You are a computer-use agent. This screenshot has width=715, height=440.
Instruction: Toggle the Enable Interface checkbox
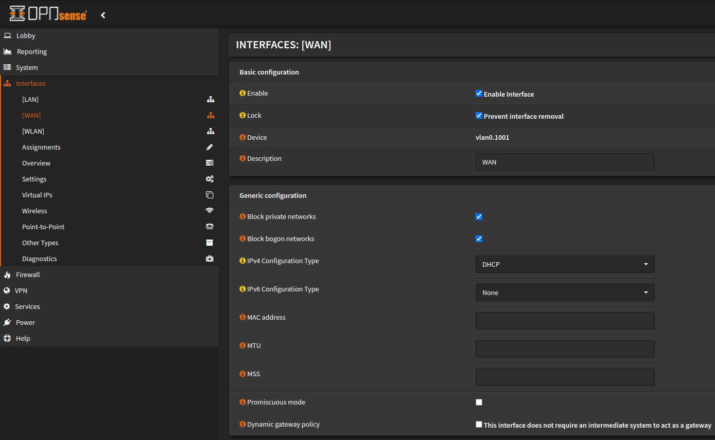point(479,94)
